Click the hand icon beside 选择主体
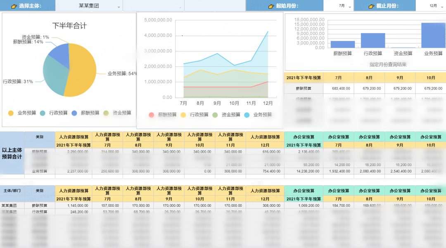The width and height of the screenshot is (446, 248). click(x=14, y=6)
